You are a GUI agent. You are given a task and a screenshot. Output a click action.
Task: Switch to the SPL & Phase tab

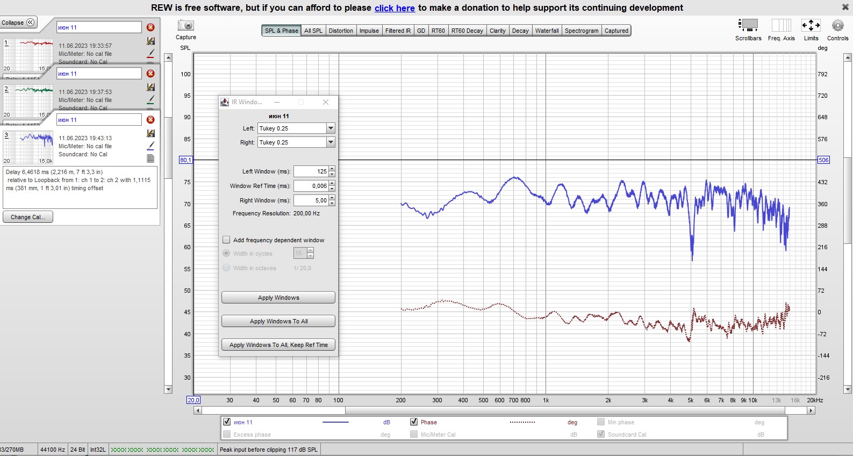281,31
